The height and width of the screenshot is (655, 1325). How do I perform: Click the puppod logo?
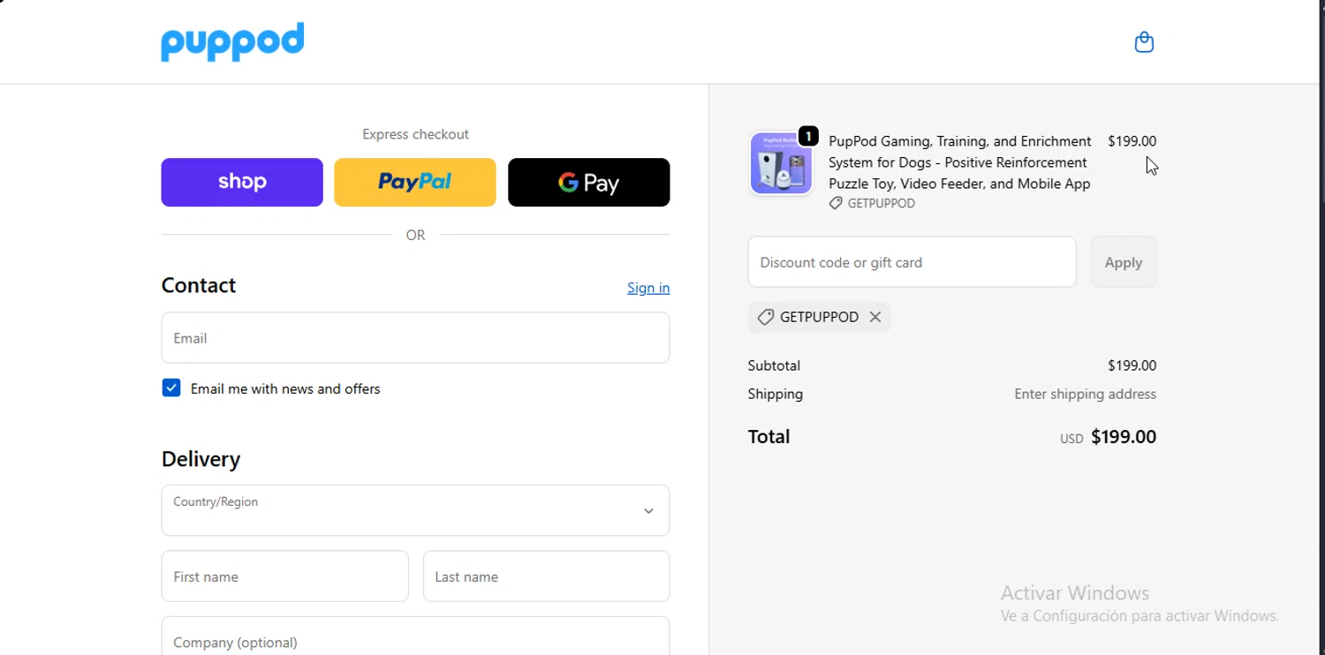click(x=232, y=41)
